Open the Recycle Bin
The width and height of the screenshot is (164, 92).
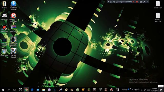pos(4,52)
